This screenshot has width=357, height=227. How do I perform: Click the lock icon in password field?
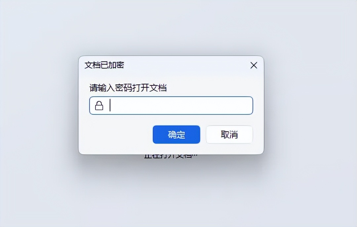99,106
